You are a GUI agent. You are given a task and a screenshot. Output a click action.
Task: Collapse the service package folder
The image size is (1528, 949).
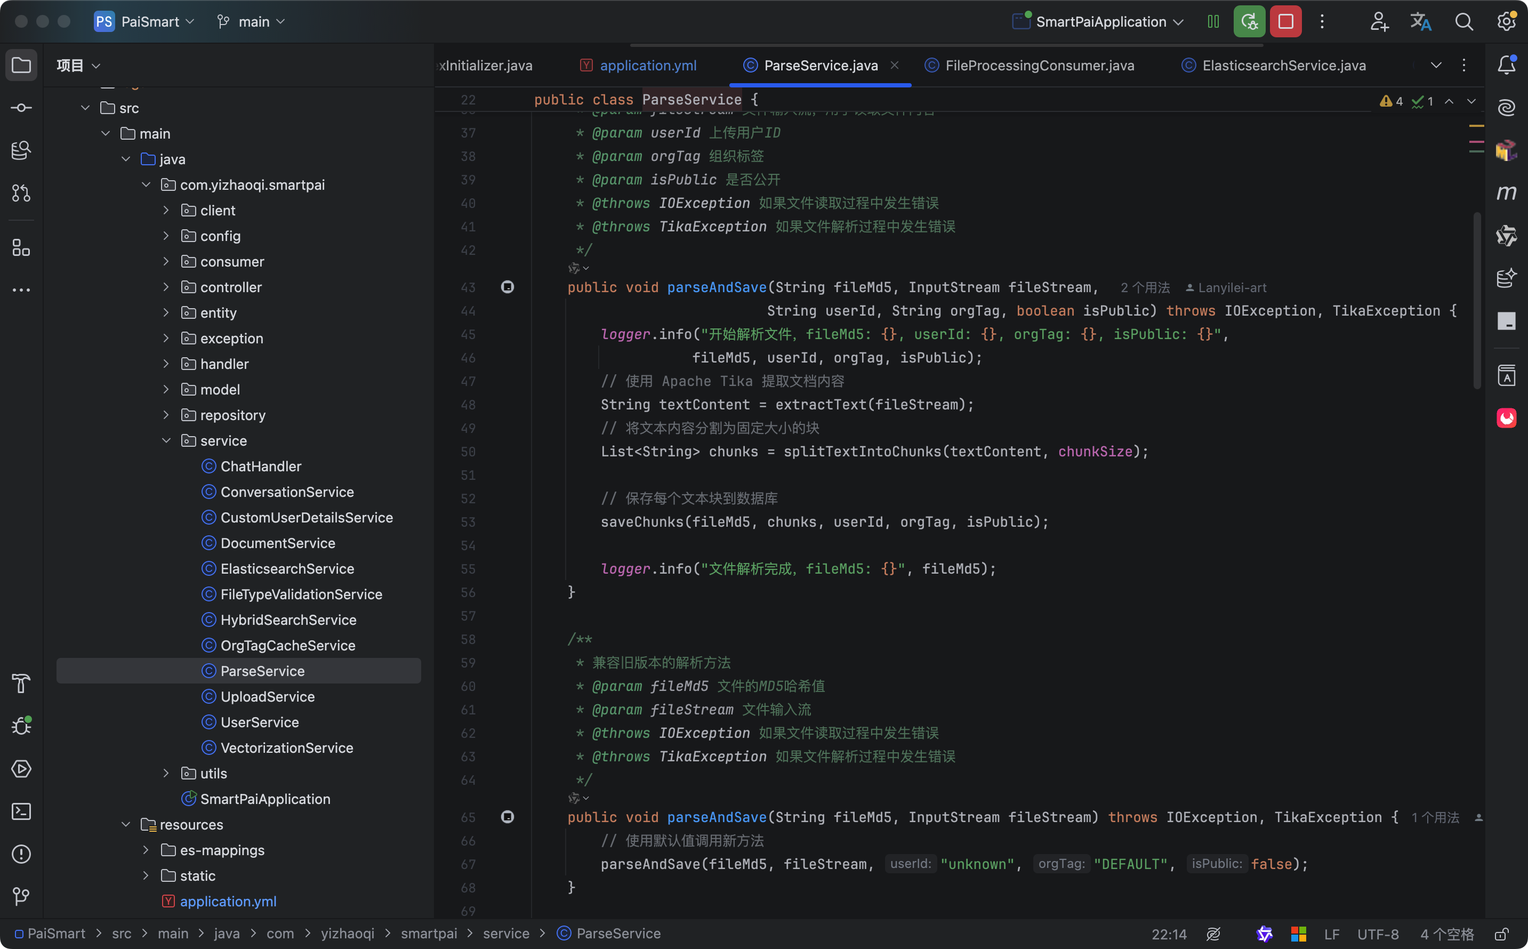pos(166,440)
